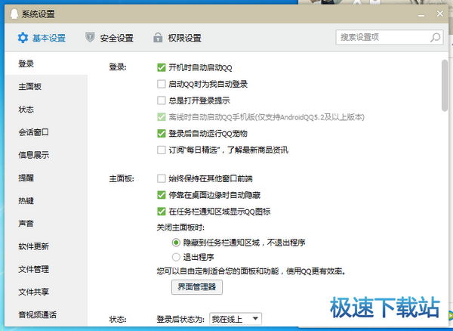
Task: Uncheck 停靠在桌面边缘时自动隐藏
Action: pyautogui.click(x=162, y=195)
